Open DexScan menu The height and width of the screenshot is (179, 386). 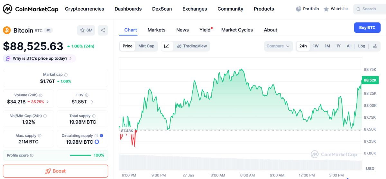tap(162, 9)
